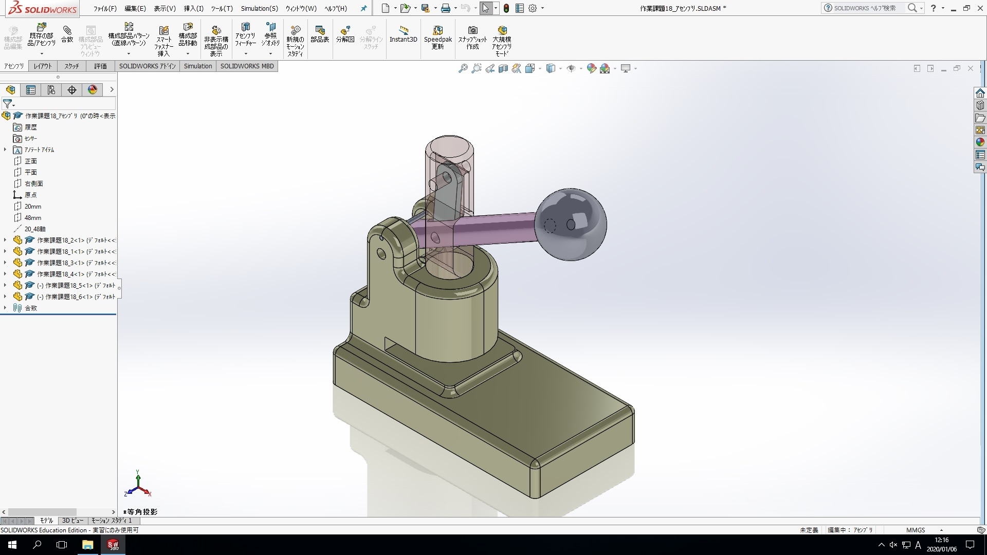This screenshot has width=987, height=555.
Task: Open the ConfigurationManager tab icon
Action: tap(51, 90)
